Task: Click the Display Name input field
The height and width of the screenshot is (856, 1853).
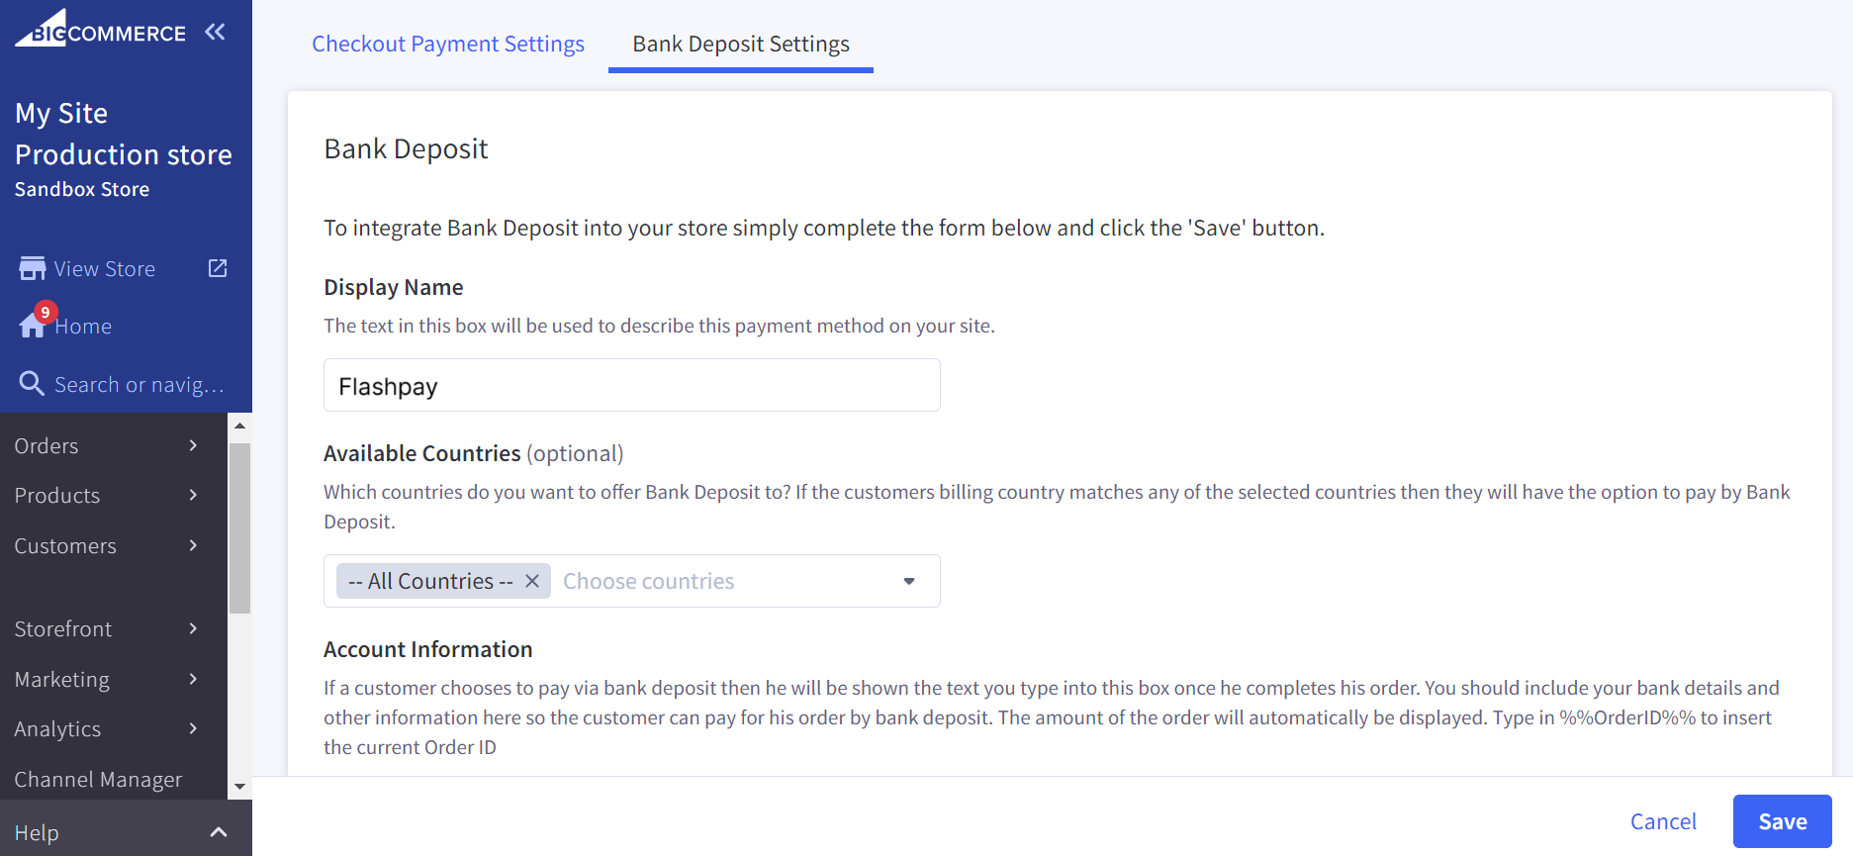Action: tap(631, 386)
